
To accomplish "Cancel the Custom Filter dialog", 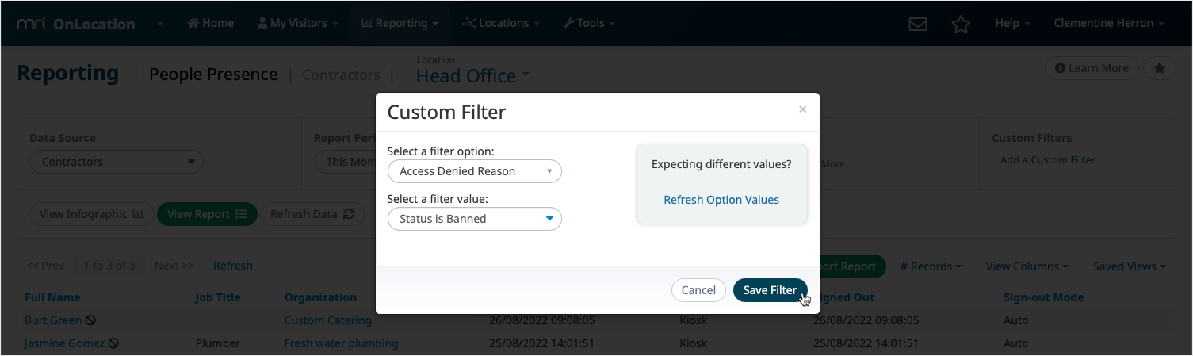I will [698, 290].
